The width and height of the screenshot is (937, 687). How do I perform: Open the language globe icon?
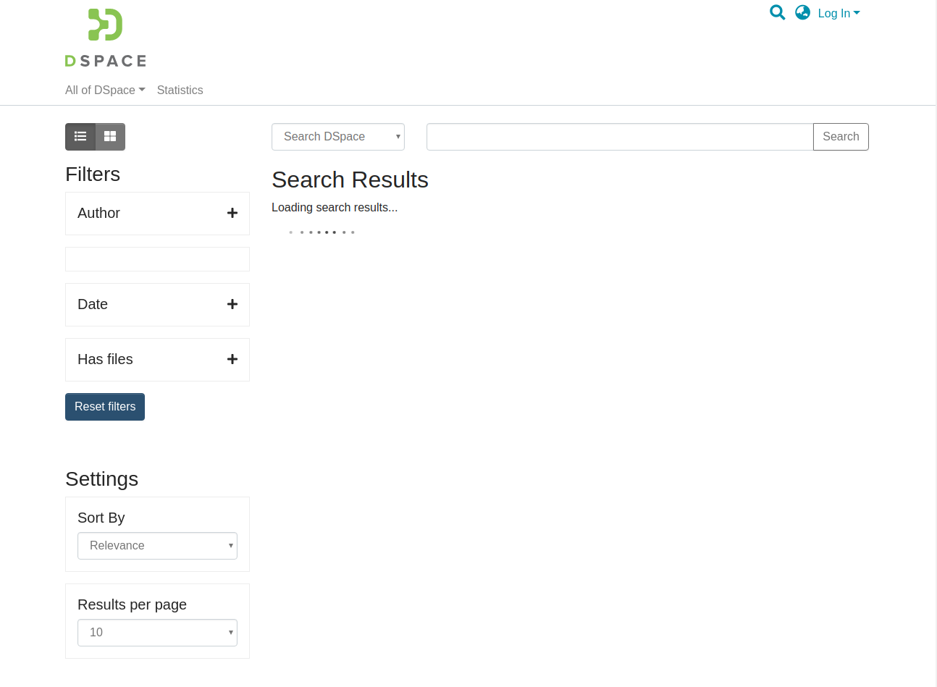point(802,12)
